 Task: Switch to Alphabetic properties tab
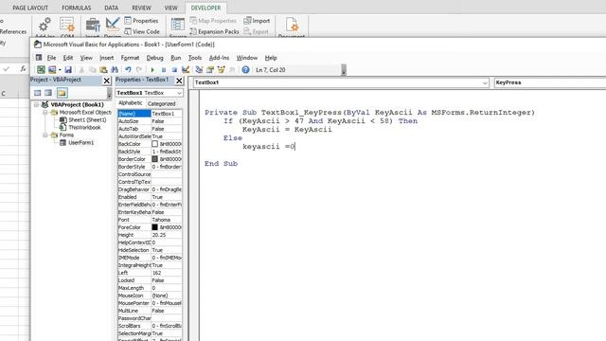coord(131,103)
